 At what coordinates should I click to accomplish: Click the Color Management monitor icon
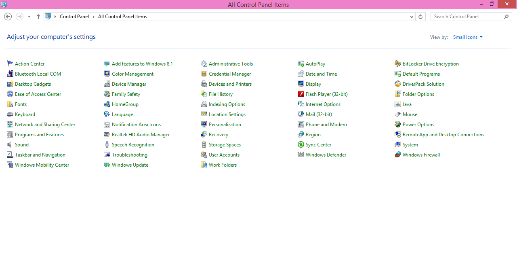point(107,74)
